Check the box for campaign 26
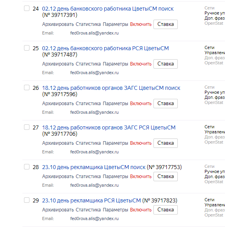225x233 pixels. [x=27, y=87]
